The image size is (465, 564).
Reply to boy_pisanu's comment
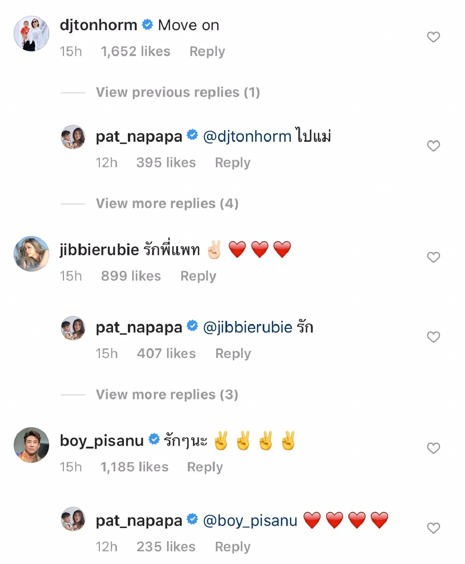coord(205,467)
